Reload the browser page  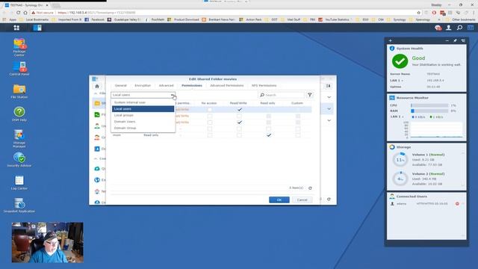(x=18, y=13)
